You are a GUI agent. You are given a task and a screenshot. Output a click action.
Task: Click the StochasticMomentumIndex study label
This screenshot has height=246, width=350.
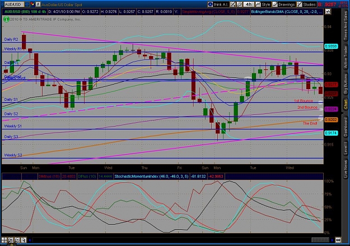151,177
